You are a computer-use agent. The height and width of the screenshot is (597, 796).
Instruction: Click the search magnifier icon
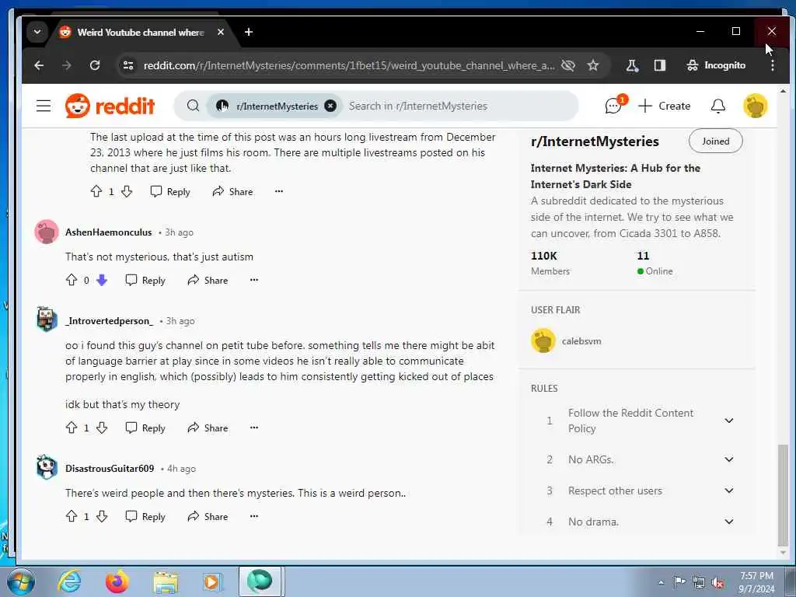click(x=193, y=106)
